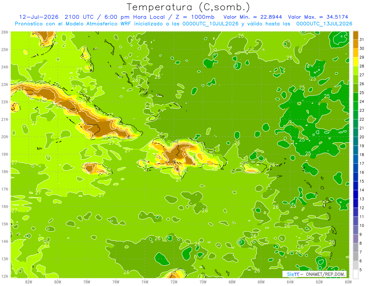
Task: Click the "74W" longitude axis label
Action: (145, 282)
